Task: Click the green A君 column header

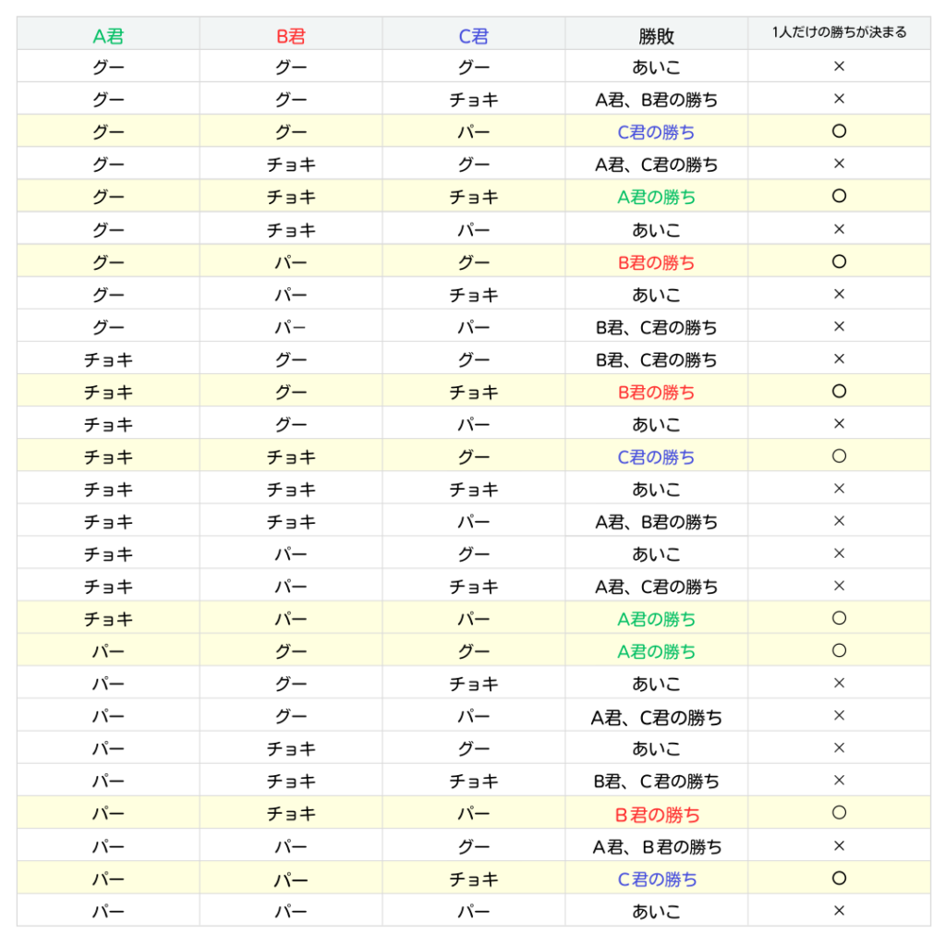Action: tap(108, 36)
